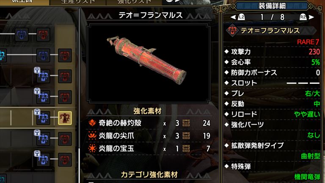The height and width of the screenshot is (183, 325).
Task: Click the item box icon beside count 7
Action: pos(186,149)
